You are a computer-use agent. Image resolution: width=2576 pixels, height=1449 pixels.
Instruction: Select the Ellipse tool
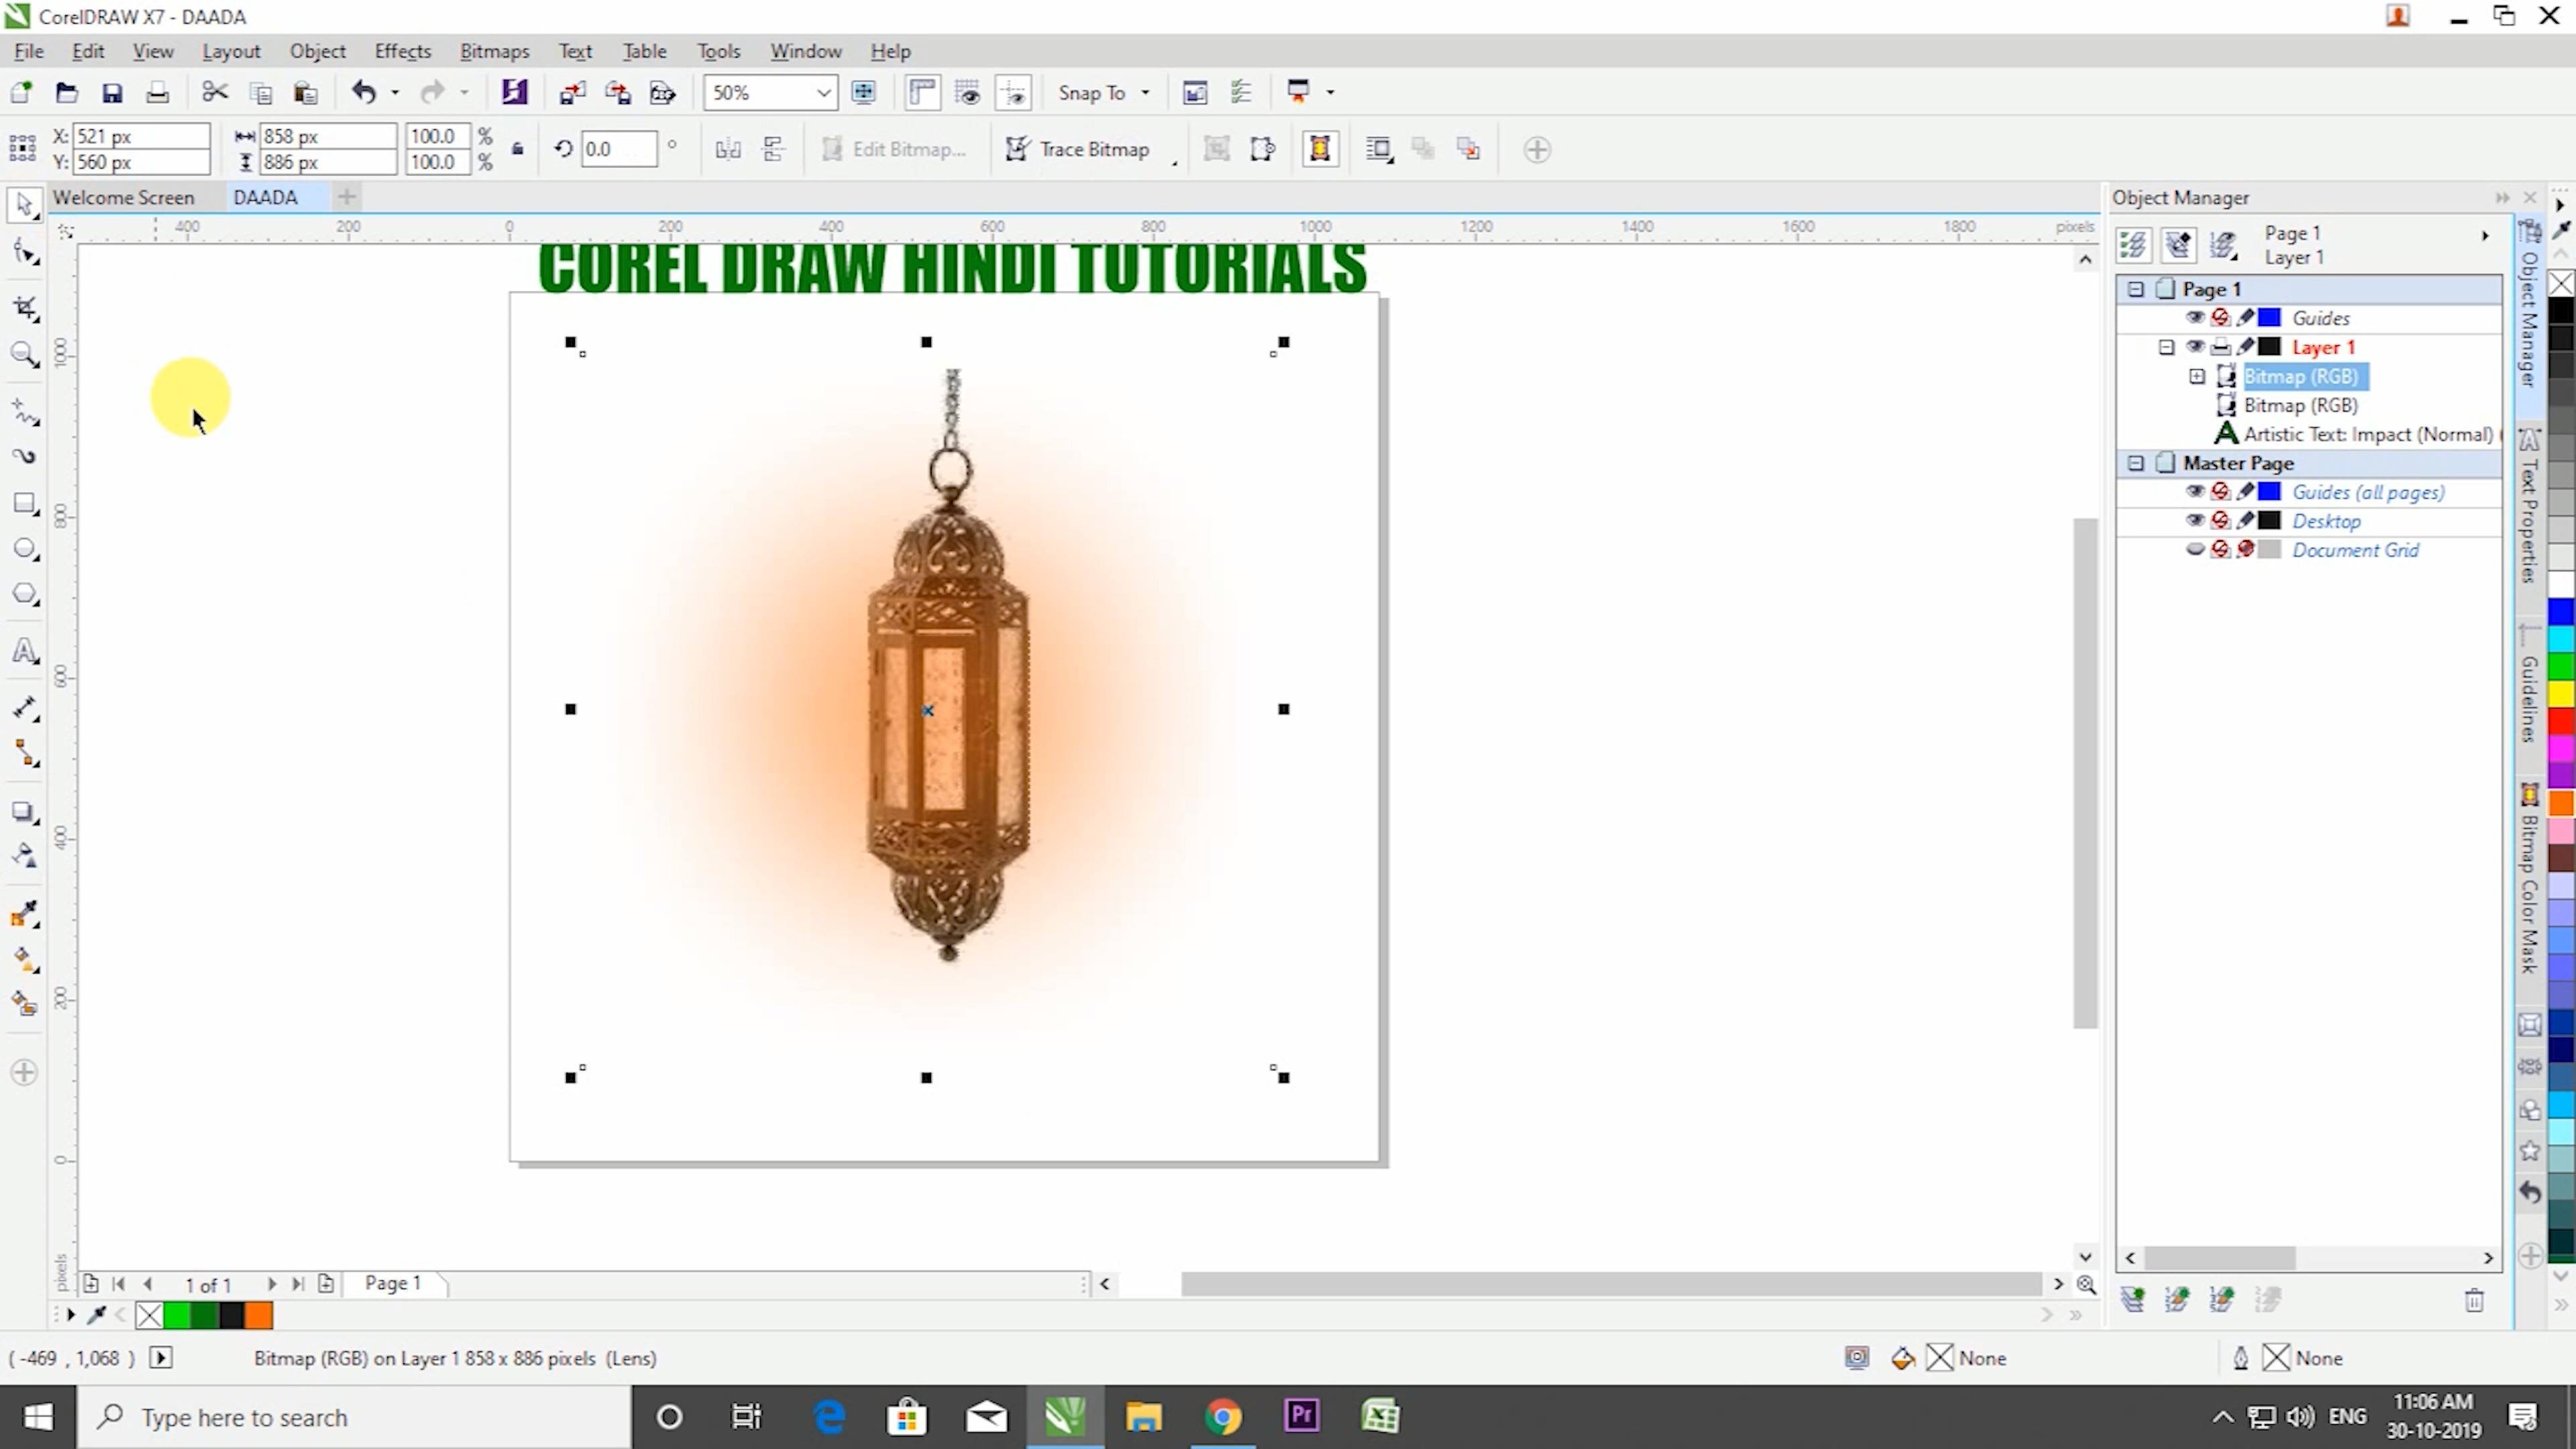click(x=25, y=549)
